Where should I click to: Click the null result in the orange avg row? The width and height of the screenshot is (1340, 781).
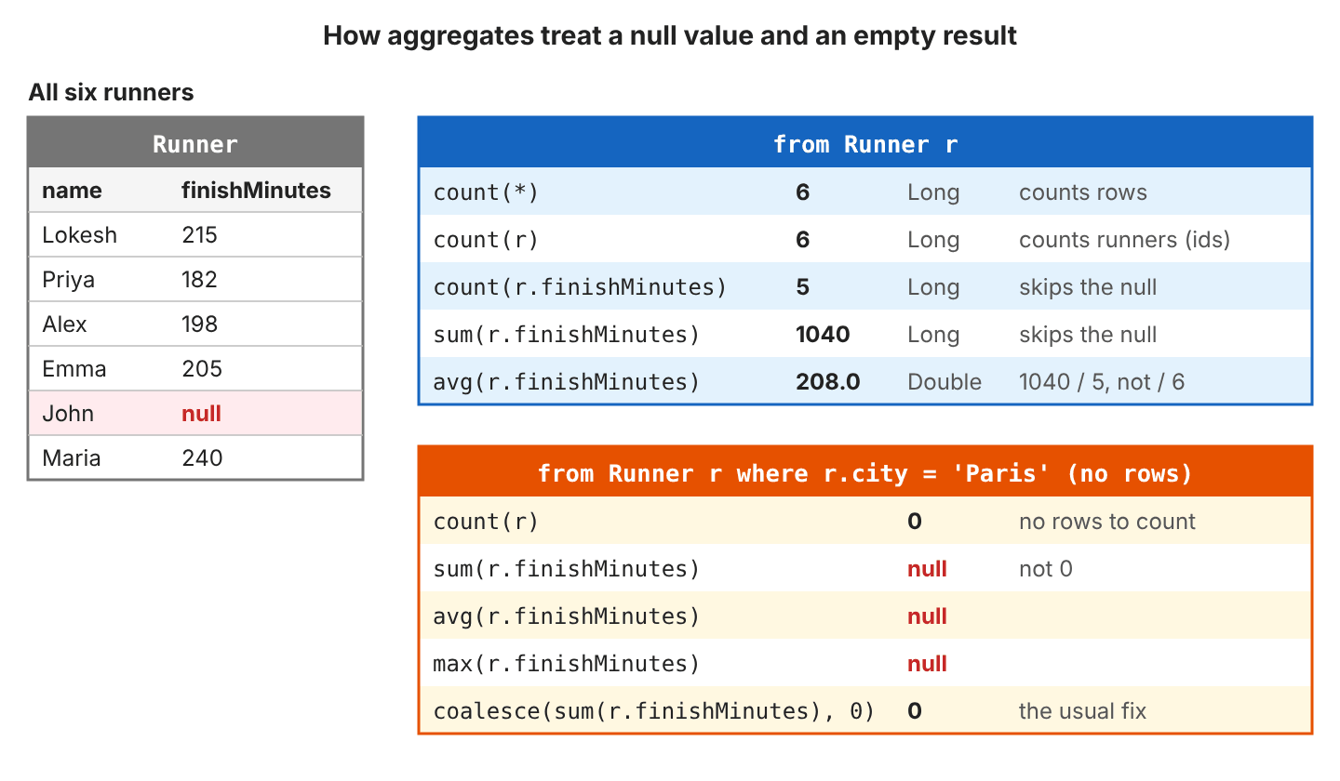[927, 616]
